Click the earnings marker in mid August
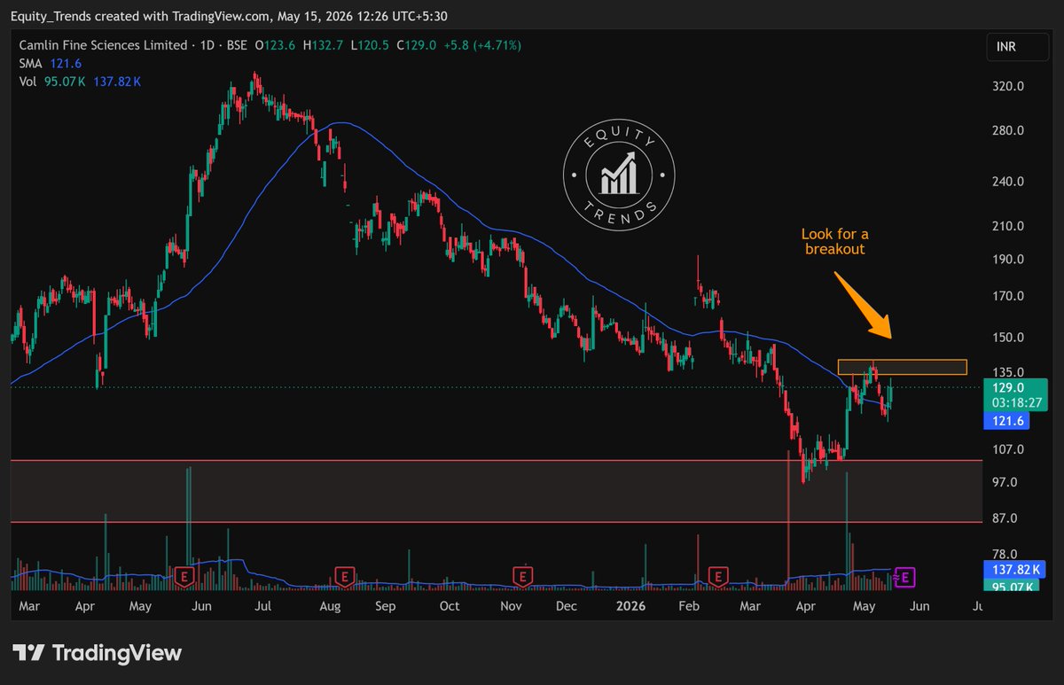The image size is (1064, 685). (x=344, y=577)
